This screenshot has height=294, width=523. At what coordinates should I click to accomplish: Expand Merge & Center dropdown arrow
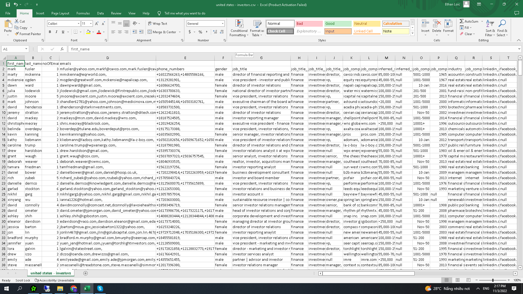[180, 32]
